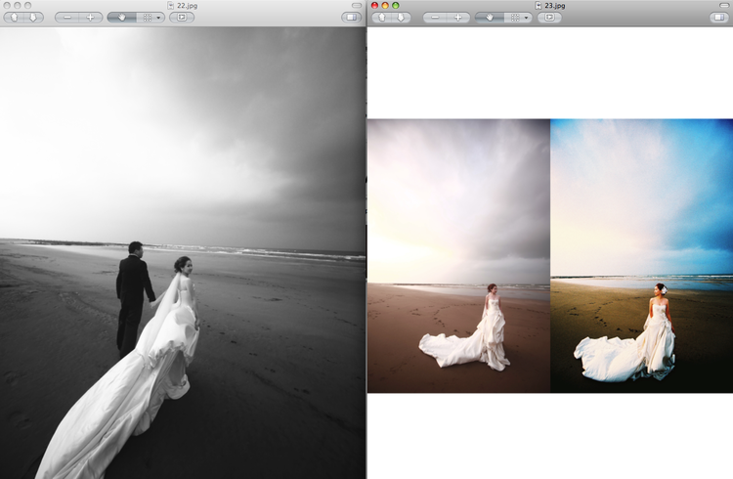Go to next image in 22.jpg window
The width and height of the screenshot is (733, 479).
click(33, 18)
